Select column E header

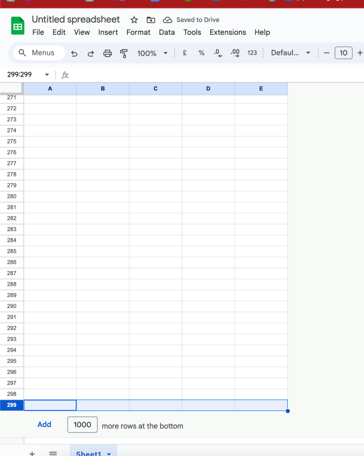coord(261,89)
